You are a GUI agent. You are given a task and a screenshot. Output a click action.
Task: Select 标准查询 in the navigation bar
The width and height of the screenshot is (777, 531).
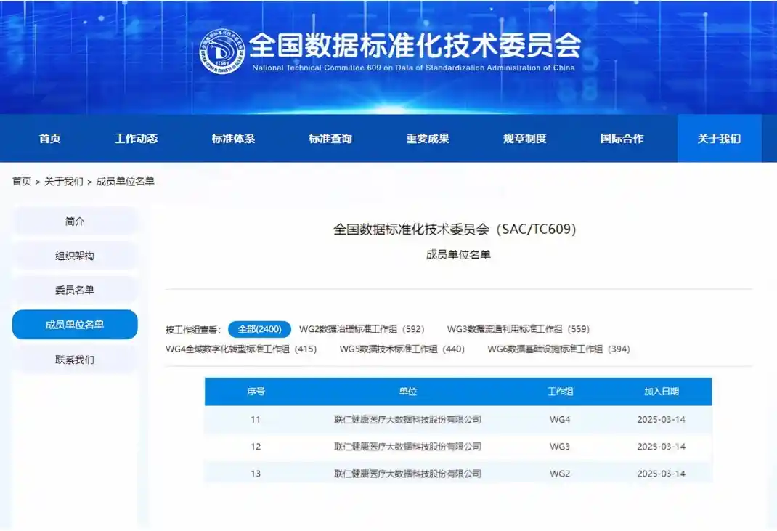coord(330,138)
